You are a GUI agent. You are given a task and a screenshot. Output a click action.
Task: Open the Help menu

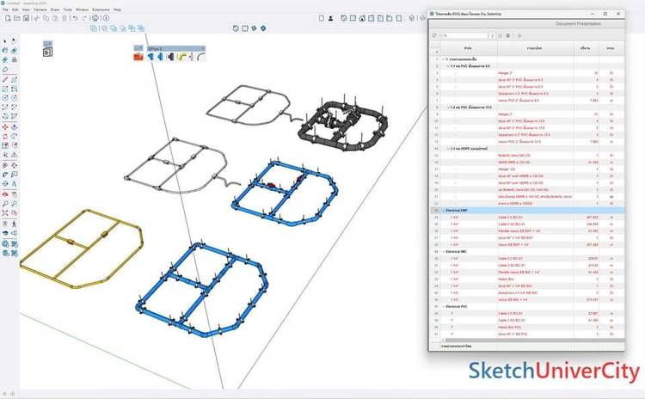[117, 9]
